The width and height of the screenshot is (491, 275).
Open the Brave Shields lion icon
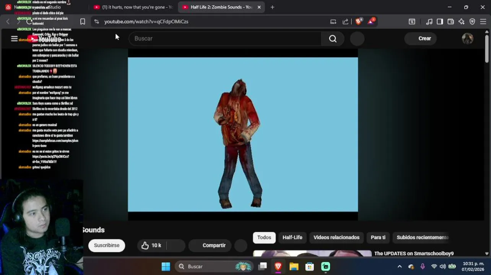[358, 22]
